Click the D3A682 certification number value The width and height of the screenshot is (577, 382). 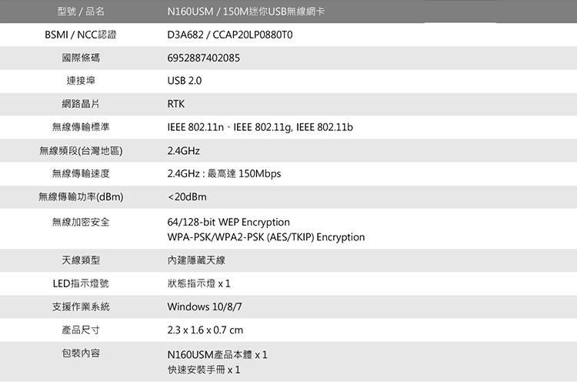(231, 35)
